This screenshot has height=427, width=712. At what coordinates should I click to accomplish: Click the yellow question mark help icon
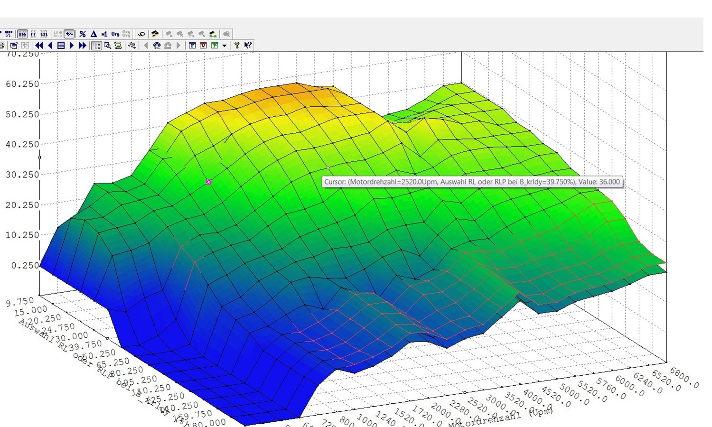pyautogui.click(x=237, y=46)
